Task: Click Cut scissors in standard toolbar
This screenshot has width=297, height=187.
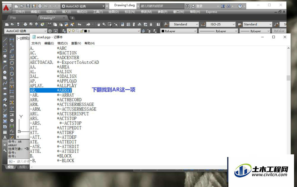Action: tap(49, 24)
